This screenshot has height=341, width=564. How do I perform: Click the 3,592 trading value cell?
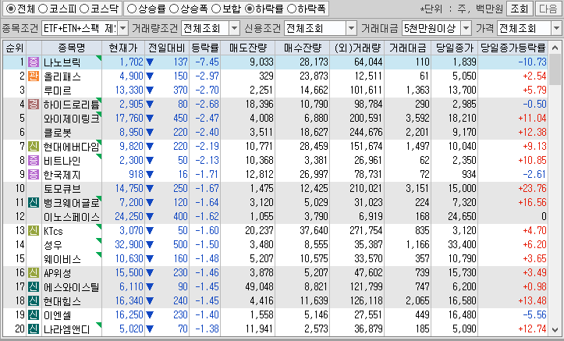(417, 118)
